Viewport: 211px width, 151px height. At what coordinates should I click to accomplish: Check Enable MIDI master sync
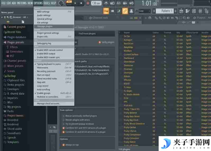54,57
